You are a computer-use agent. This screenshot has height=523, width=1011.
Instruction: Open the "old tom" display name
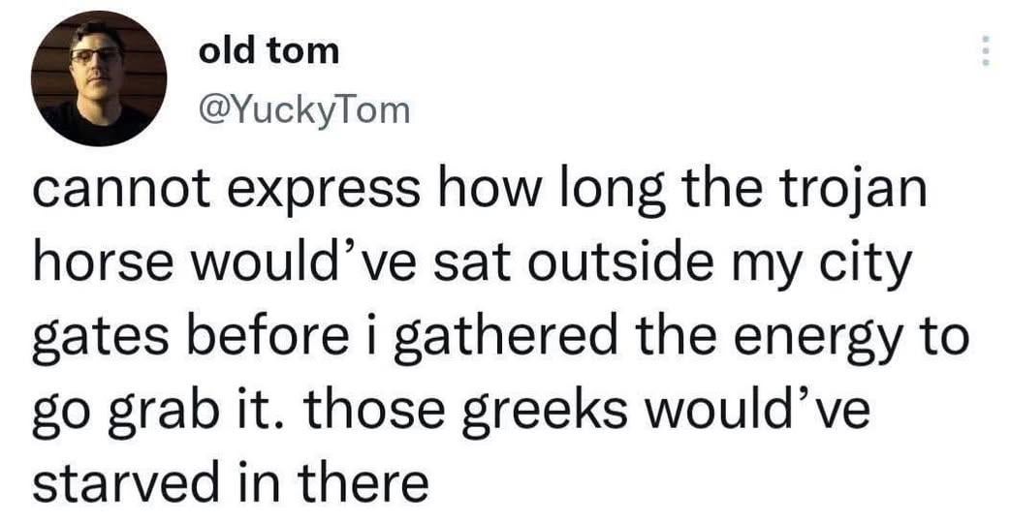point(269,51)
